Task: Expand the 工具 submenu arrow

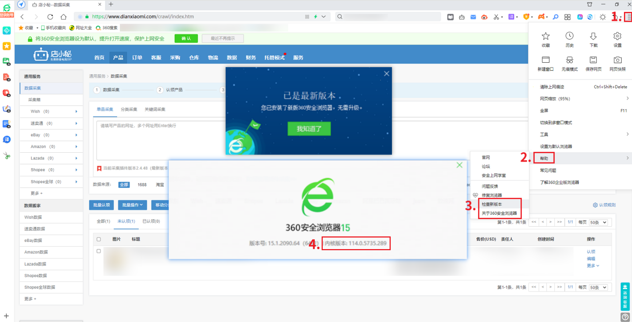Action: pos(628,134)
